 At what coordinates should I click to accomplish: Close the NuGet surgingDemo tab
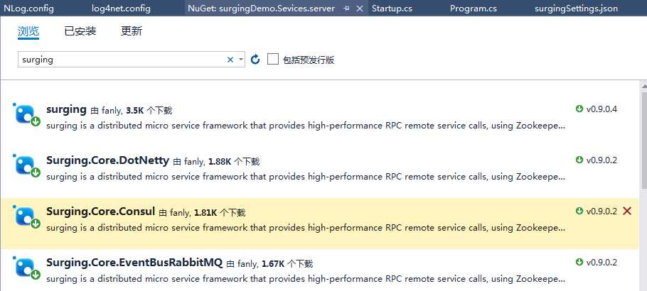(359, 9)
